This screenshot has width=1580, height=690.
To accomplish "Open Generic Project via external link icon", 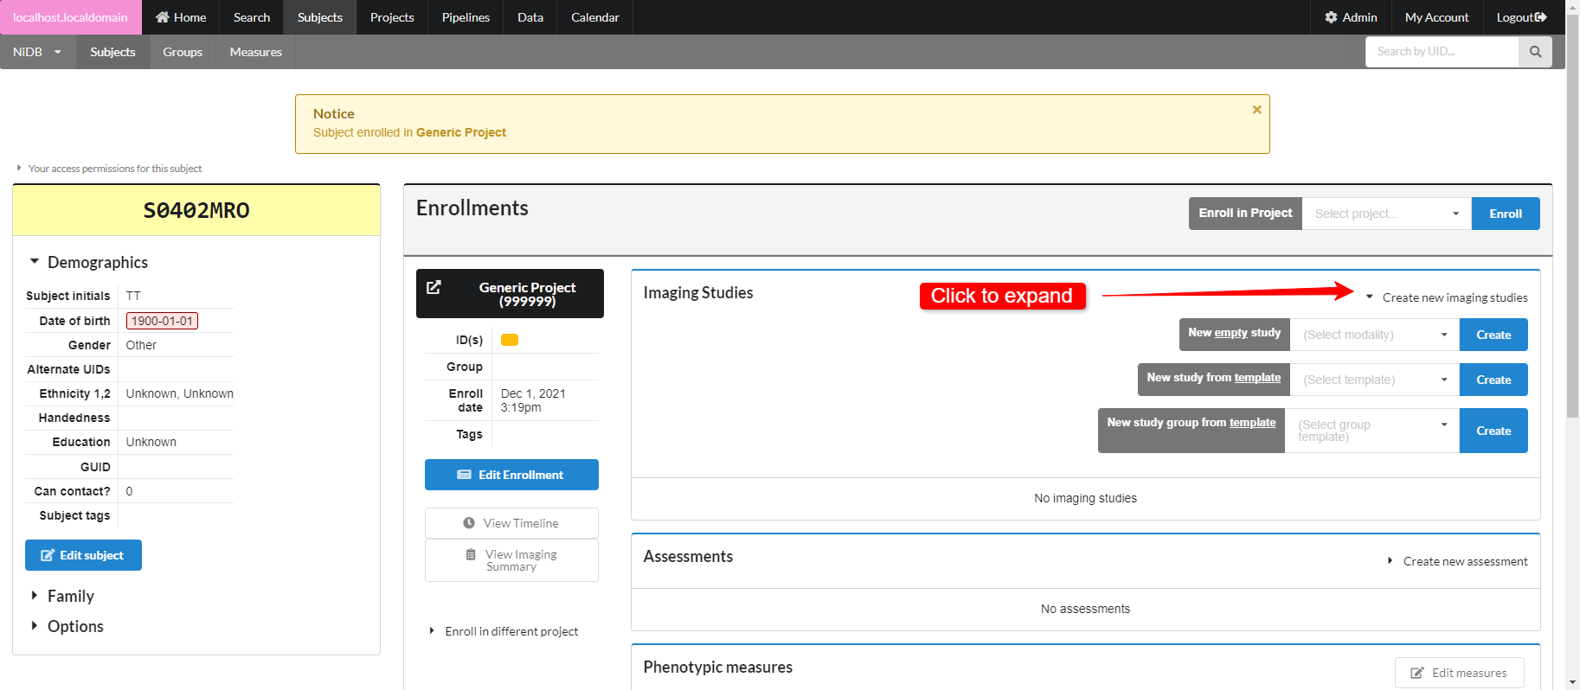I will (434, 288).
